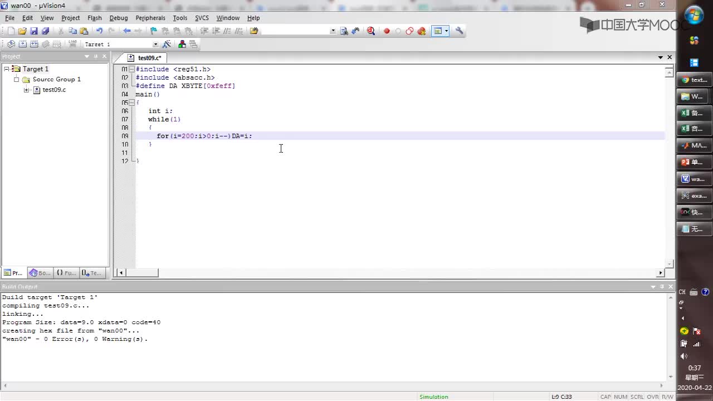713x401 pixels.
Task: Open the editor tab list arrow
Action: tap(661, 57)
